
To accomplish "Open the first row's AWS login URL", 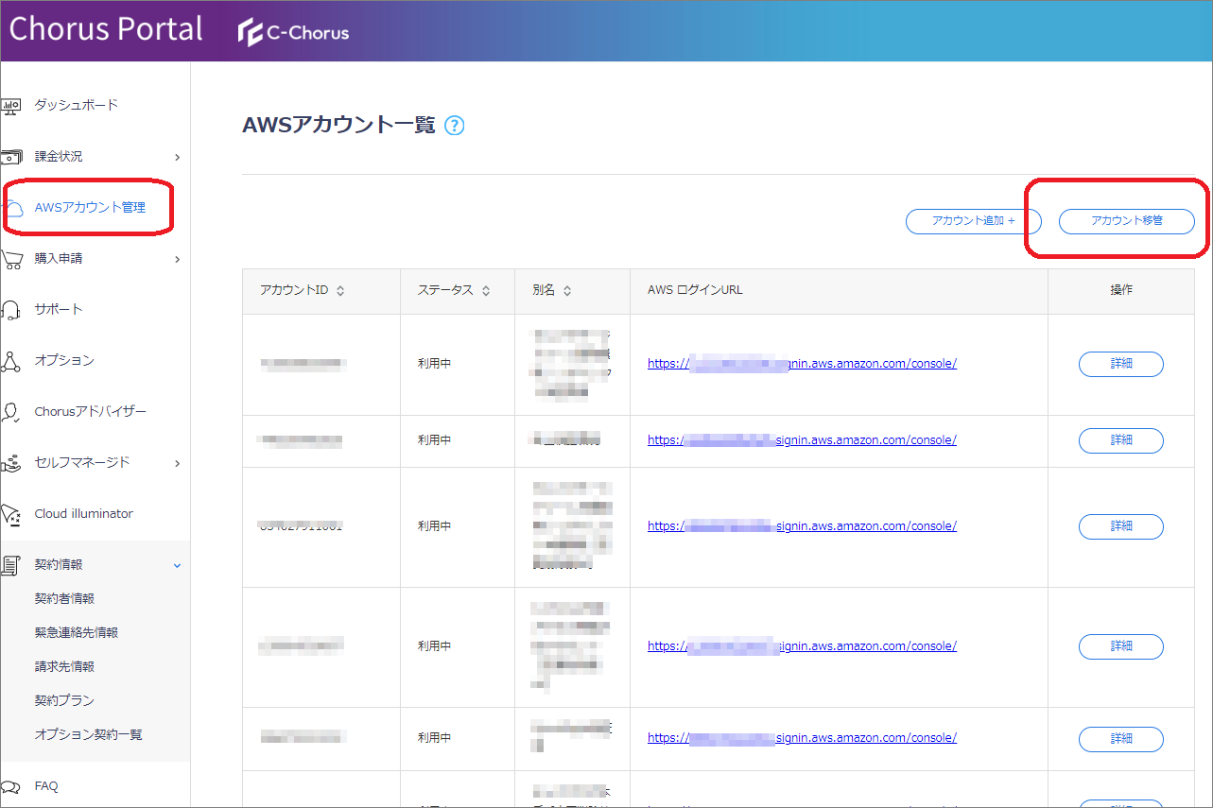I will pyautogui.click(x=802, y=363).
